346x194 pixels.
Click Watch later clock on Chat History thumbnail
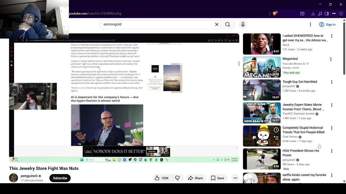point(276,130)
